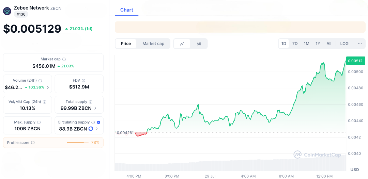Image resolution: width=368 pixels, height=179 pixels.
Task: Open the chart more options ellipsis
Action: [360, 44]
